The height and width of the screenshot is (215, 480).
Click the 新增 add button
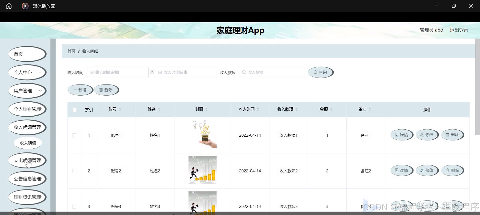80,90
